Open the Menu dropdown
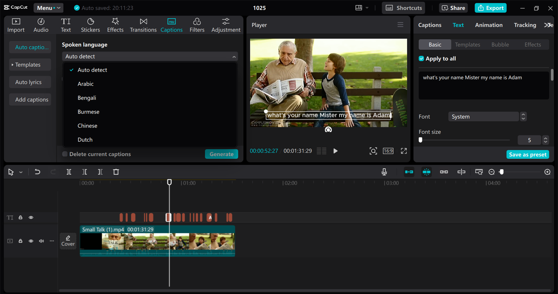This screenshot has width=558, height=294. [48, 8]
